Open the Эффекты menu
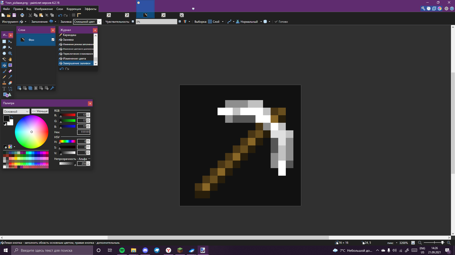455x255 pixels. [90, 9]
